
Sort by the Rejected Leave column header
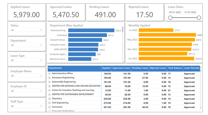[158, 68]
